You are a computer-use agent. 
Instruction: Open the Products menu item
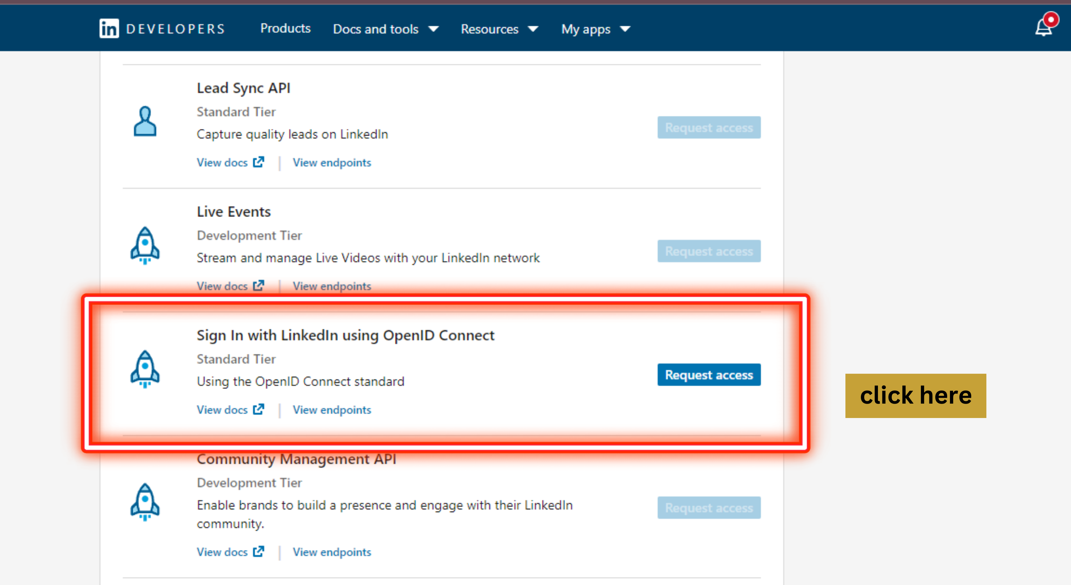point(285,28)
